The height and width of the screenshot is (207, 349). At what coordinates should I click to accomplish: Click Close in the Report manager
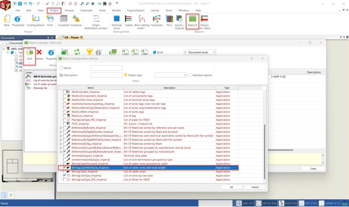tap(313, 169)
